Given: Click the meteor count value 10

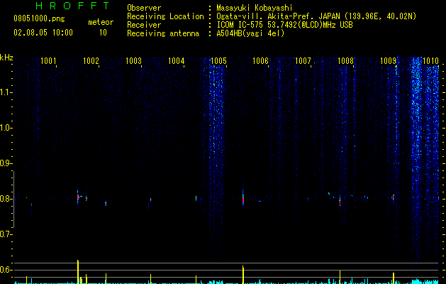Looking at the screenshot, I should [x=103, y=33].
